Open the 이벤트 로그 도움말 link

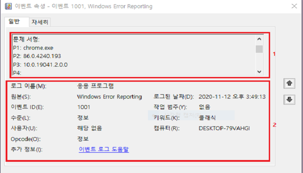coord(104,150)
